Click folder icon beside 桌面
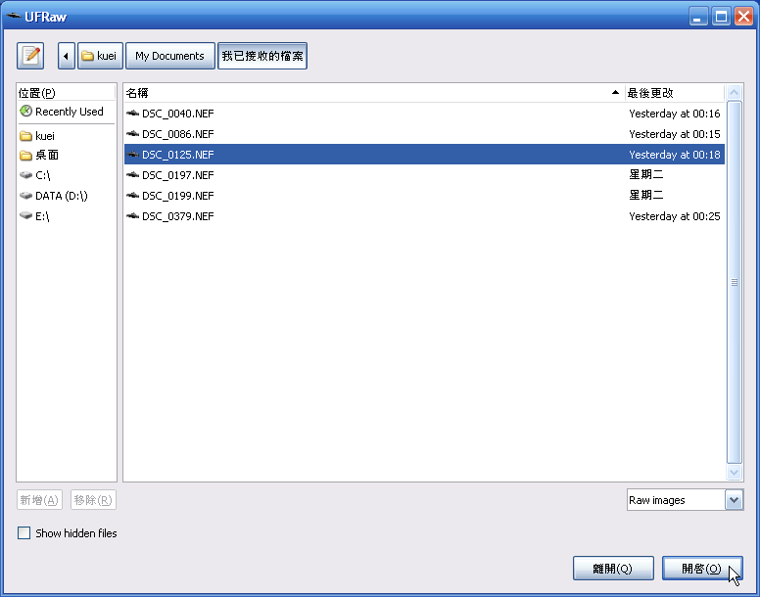Screen dimensions: 760x597 coord(25,155)
